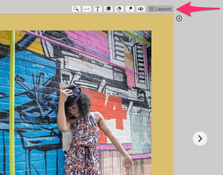Select the Text tool
This screenshot has height=175, width=223.
[98, 9]
